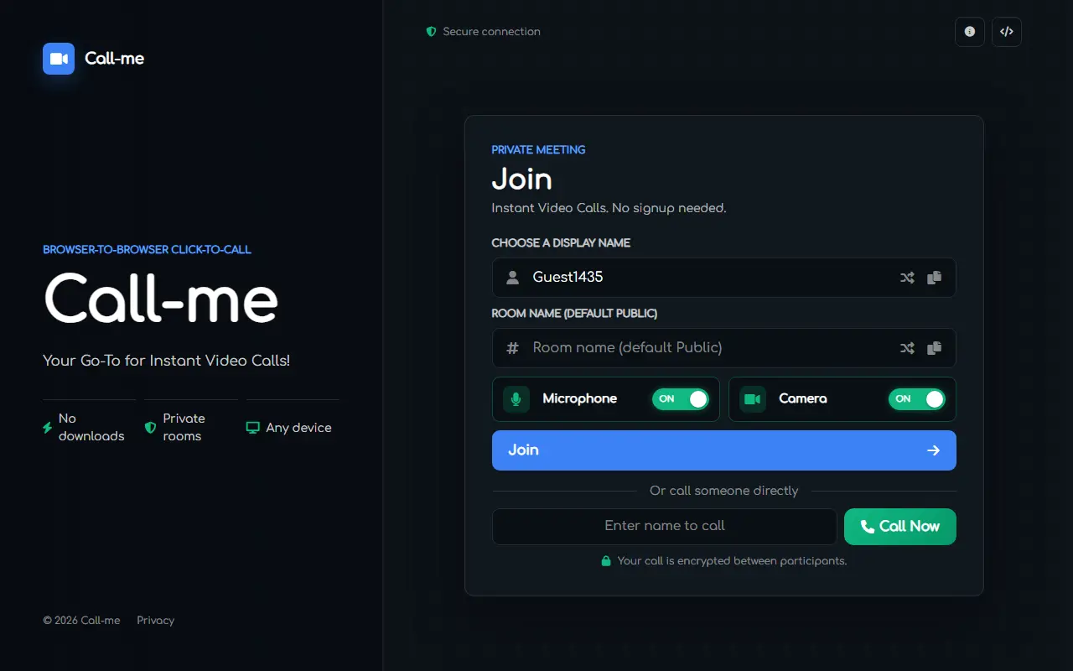1073x671 pixels.
Task: Copy the display name Guest1435
Action: (x=935, y=278)
